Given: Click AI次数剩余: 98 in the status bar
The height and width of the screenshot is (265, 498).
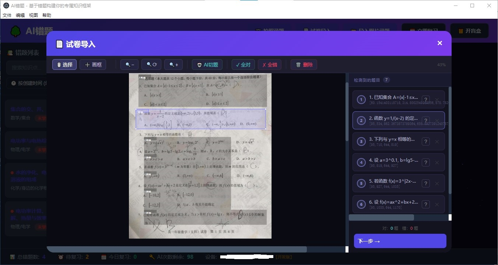Looking at the screenshot, I should click(171, 257).
